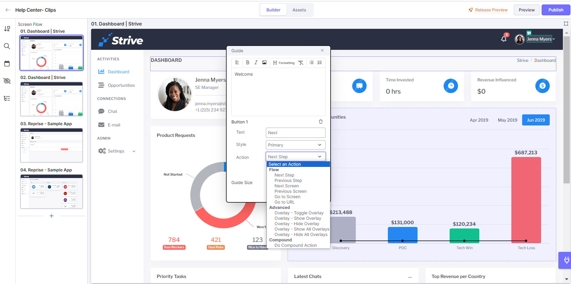The image size is (571, 284).
Task: Click the Revenue Influenced dollar icon
Action: click(x=543, y=86)
